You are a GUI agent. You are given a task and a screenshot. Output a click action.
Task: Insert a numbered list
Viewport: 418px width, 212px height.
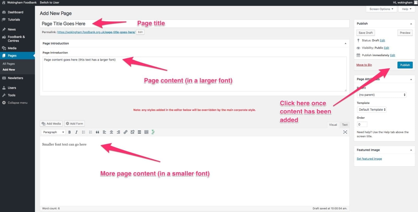point(91,132)
